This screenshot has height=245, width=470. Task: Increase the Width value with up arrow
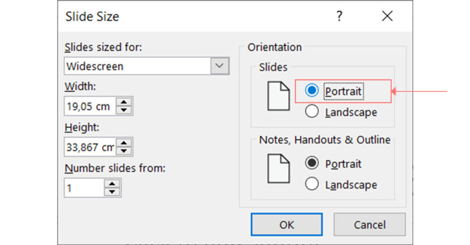coord(124,102)
